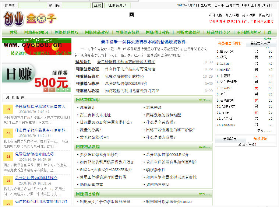Click the yellow 61 score badge
The image size is (279, 207).
point(8,157)
